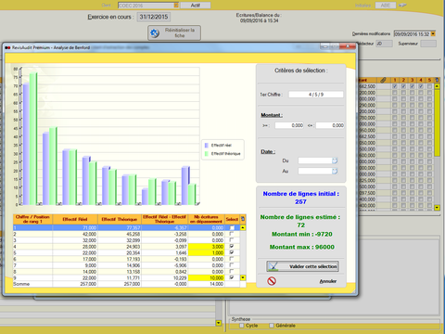Viewport: 445px width, 334px height.
Task: Toggle the Générale checkbox under Synthèse
Action: (272, 326)
